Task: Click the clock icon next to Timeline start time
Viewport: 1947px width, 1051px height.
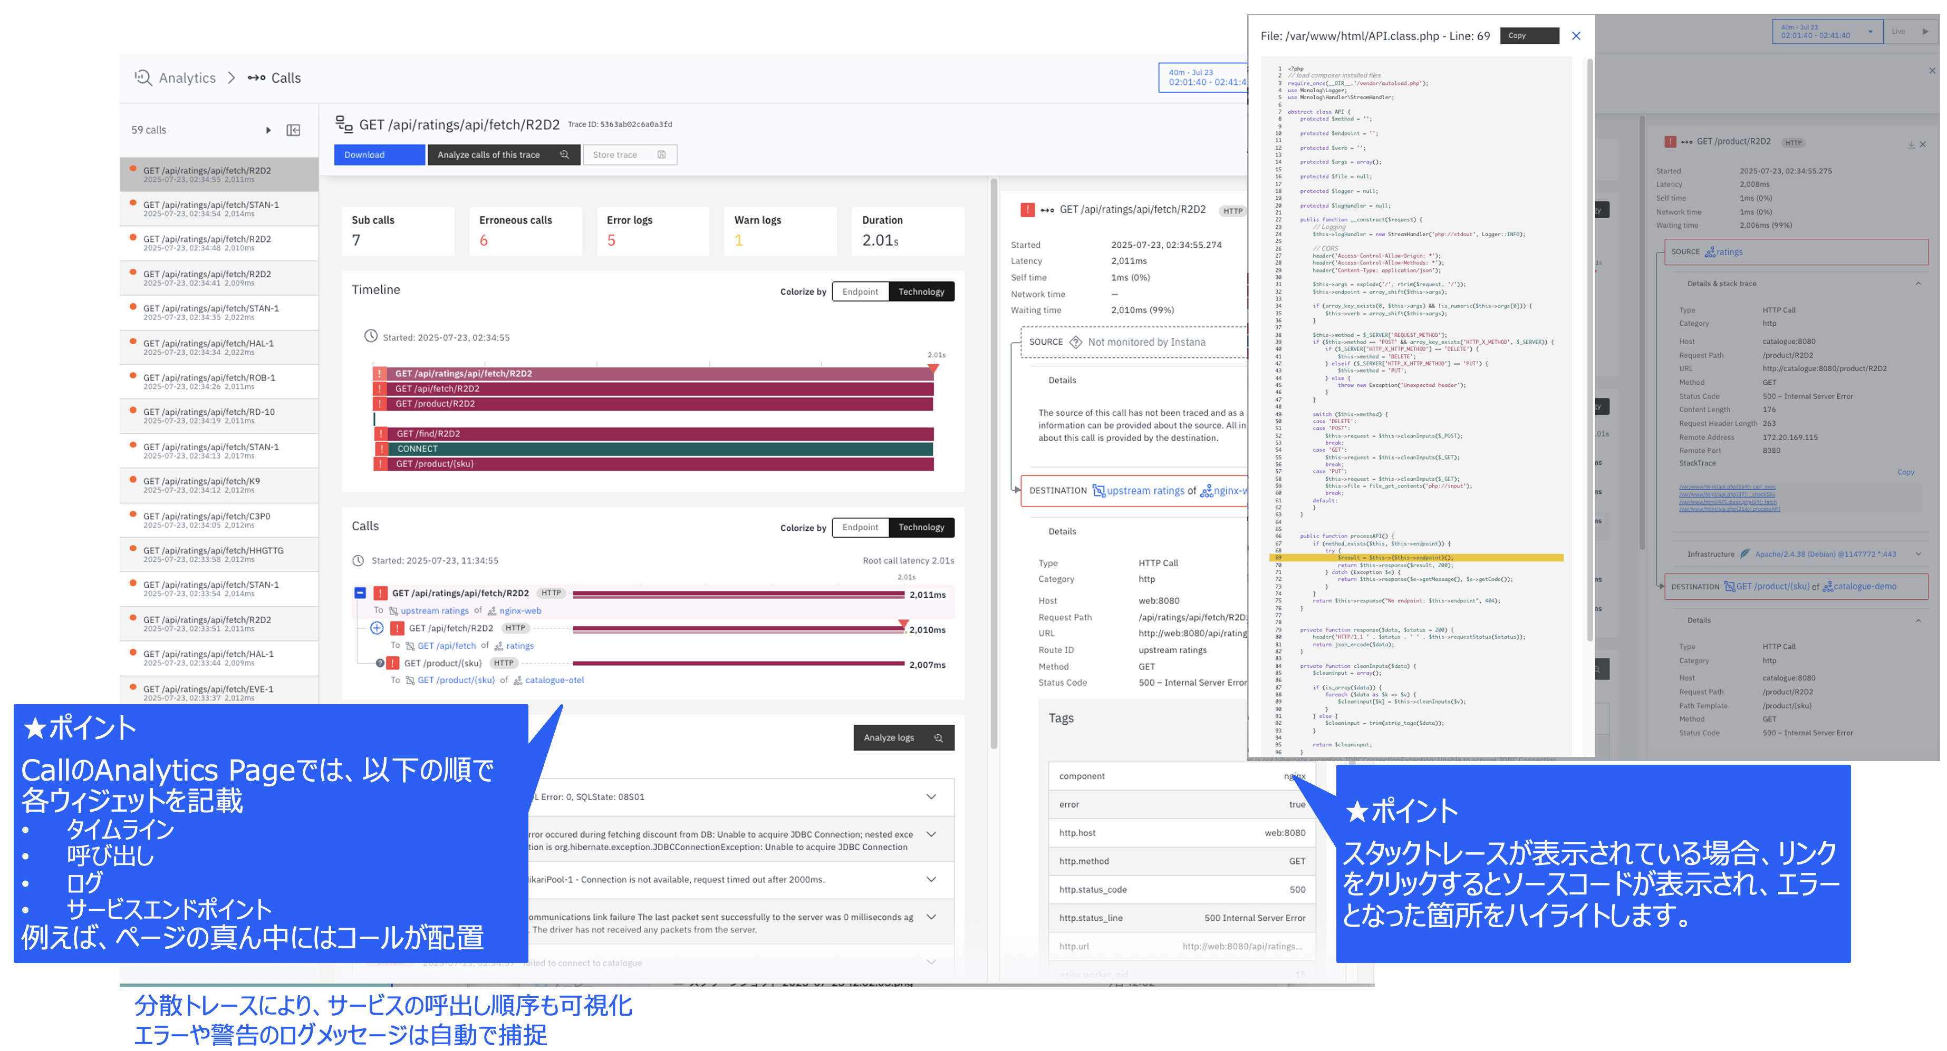Action: (370, 336)
